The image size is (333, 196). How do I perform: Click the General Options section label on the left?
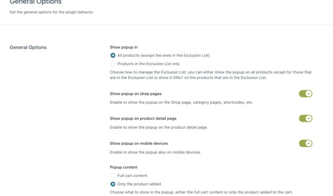click(x=28, y=47)
